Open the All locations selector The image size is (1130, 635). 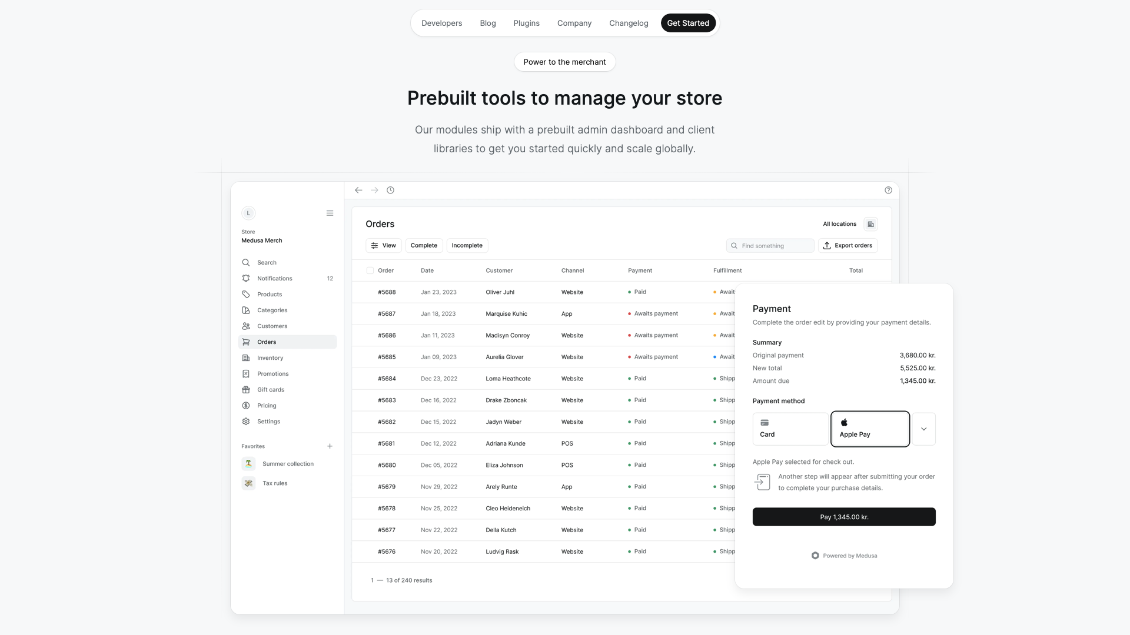[x=839, y=224]
